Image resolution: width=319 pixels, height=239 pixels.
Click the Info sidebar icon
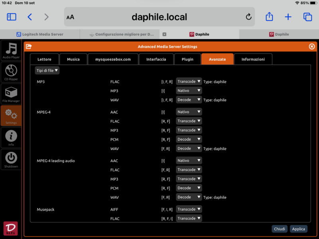coord(11,137)
